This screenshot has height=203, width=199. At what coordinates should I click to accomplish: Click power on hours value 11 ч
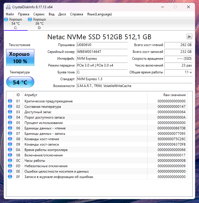pyautogui.click(x=179, y=72)
